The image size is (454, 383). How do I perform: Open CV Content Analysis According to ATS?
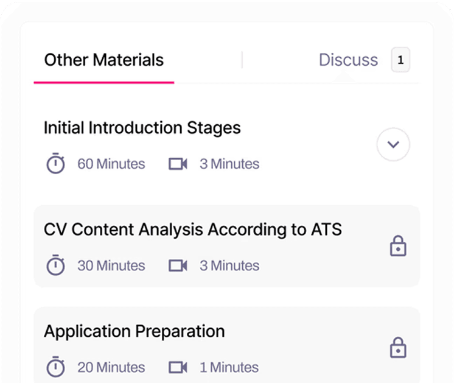[x=192, y=230]
